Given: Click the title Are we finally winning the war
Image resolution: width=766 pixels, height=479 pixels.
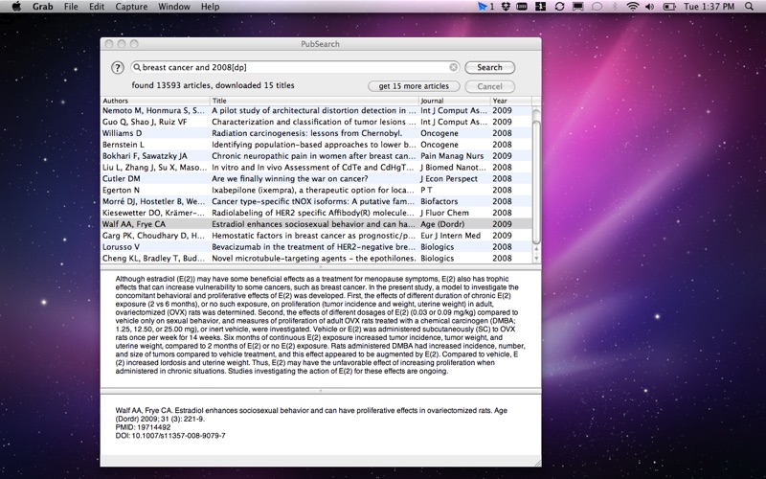Looking at the screenshot, I should click(x=290, y=179).
